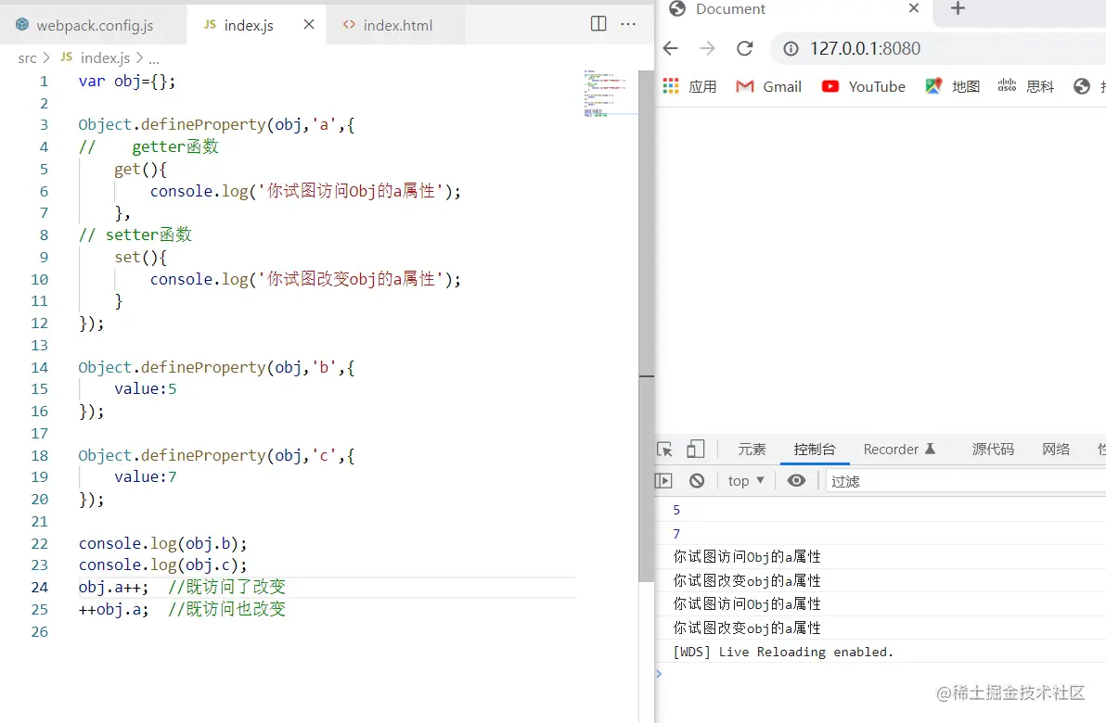View site information icon in address bar
Viewport: 1106px width, 723px height.
pos(791,48)
